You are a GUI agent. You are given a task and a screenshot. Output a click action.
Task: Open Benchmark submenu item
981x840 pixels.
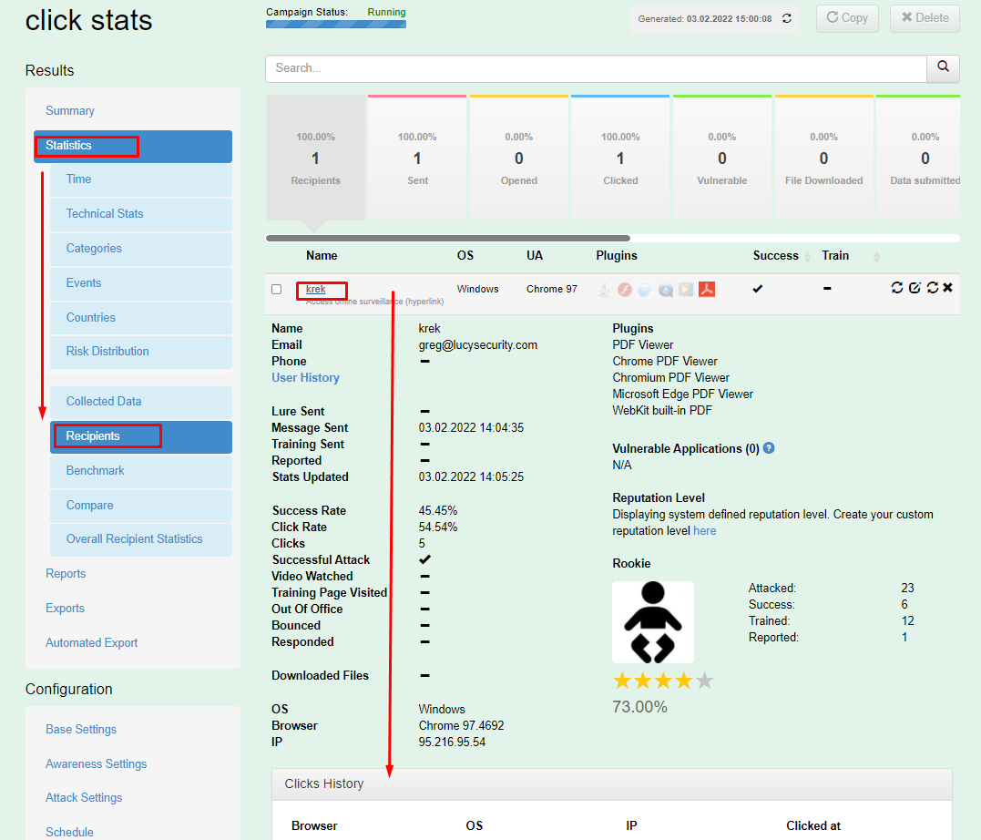(141, 471)
